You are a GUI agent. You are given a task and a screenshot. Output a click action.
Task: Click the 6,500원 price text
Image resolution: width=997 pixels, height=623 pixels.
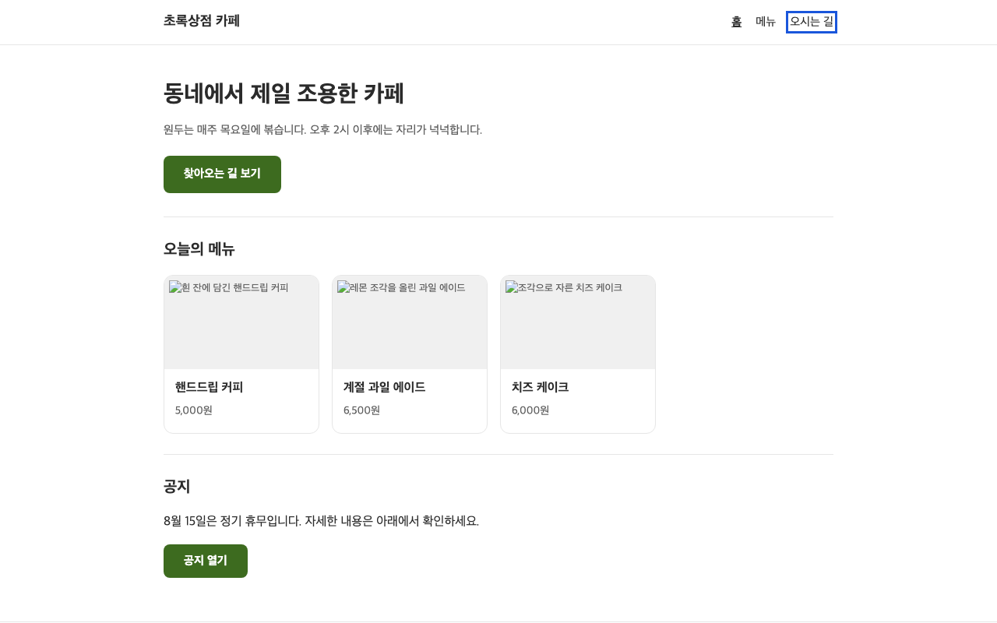click(362, 410)
